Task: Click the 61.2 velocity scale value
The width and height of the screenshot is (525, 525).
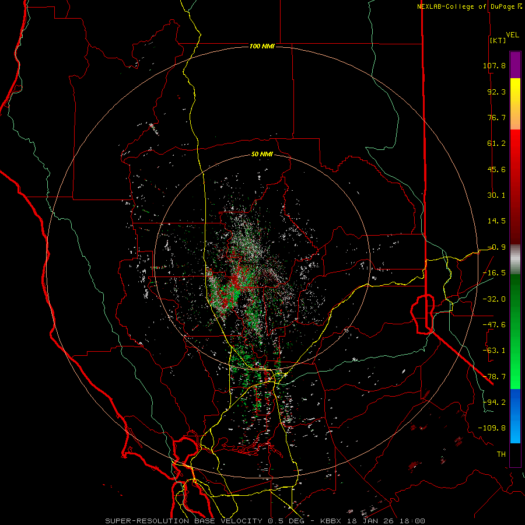Action: click(x=496, y=143)
